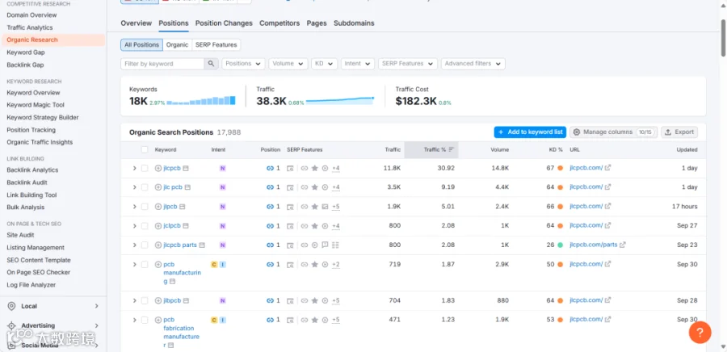Expand the pcb manufacturing row chevron
Viewport: 727px width, 352px height.
pyautogui.click(x=134, y=265)
